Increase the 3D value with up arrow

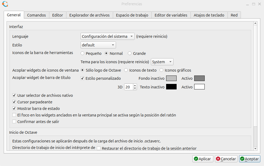pyautogui.click(x=135, y=85)
